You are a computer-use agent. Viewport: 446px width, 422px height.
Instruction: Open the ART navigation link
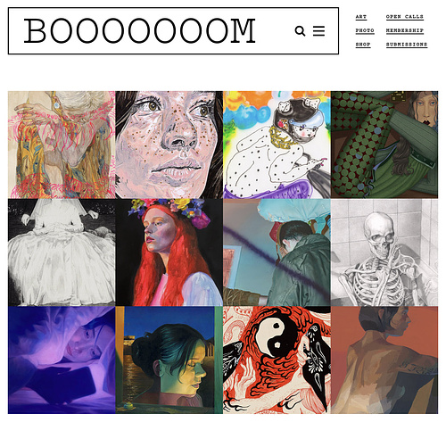point(361,17)
